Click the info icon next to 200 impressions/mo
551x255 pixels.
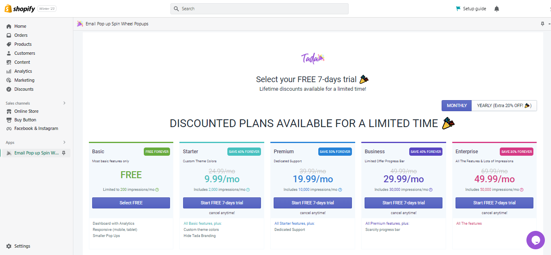pyautogui.click(x=157, y=190)
